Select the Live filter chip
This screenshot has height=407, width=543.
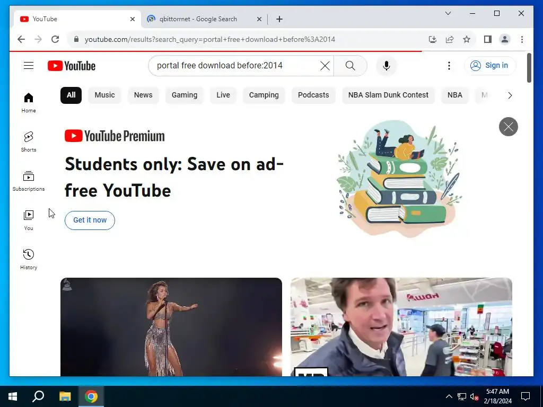pos(223,95)
